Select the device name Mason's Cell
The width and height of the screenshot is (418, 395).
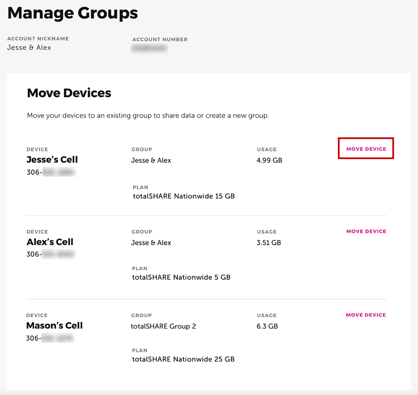54,325
